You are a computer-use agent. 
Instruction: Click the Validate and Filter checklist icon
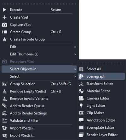(4, 121)
